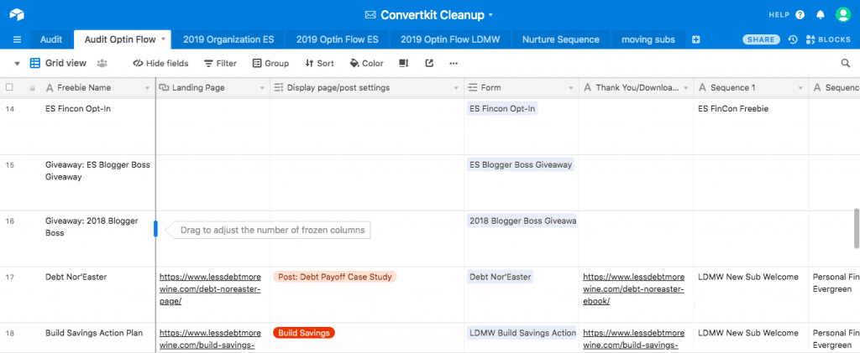Switch to 2019 Optin Flow ES tab
The height and width of the screenshot is (353, 860).
click(338, 39)
